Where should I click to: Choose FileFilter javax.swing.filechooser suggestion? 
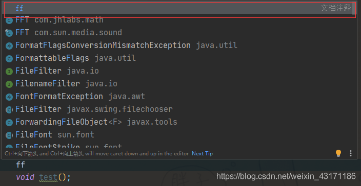pos(178,109)
